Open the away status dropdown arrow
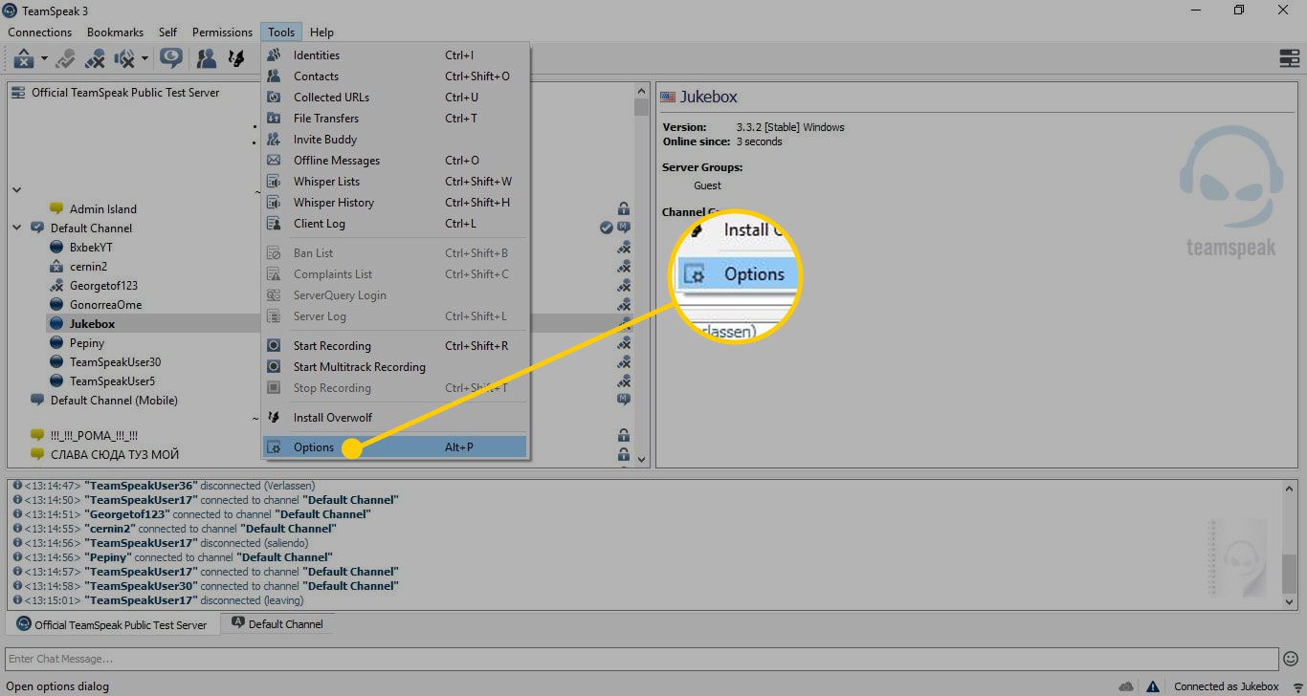The width and height of the screenshot is (1307, 696). (x=44, y=59)
